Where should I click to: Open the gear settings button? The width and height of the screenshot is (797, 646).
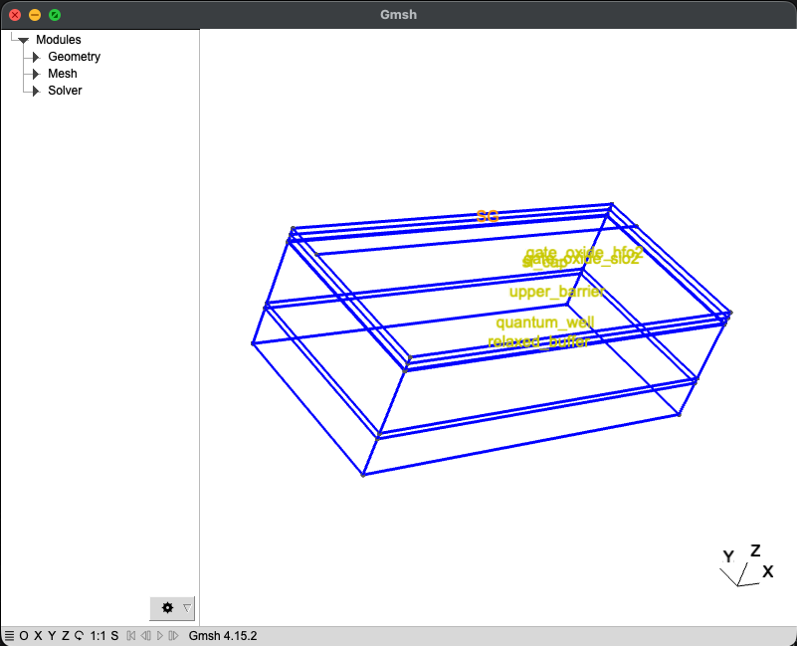coord(167,608)
